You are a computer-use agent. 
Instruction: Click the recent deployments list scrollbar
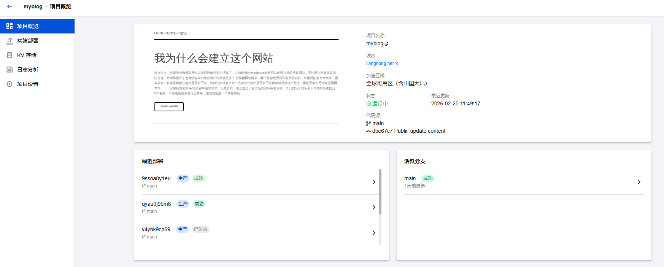click(380, 192)
